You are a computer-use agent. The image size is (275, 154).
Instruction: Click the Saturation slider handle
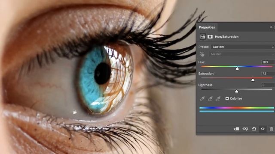click(x=253, y=80)
